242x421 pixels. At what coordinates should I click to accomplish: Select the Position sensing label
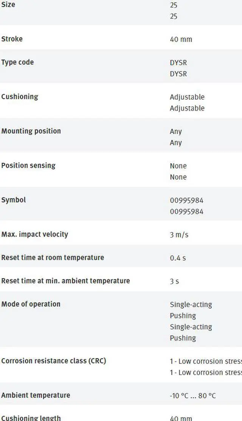pos(28,165)
